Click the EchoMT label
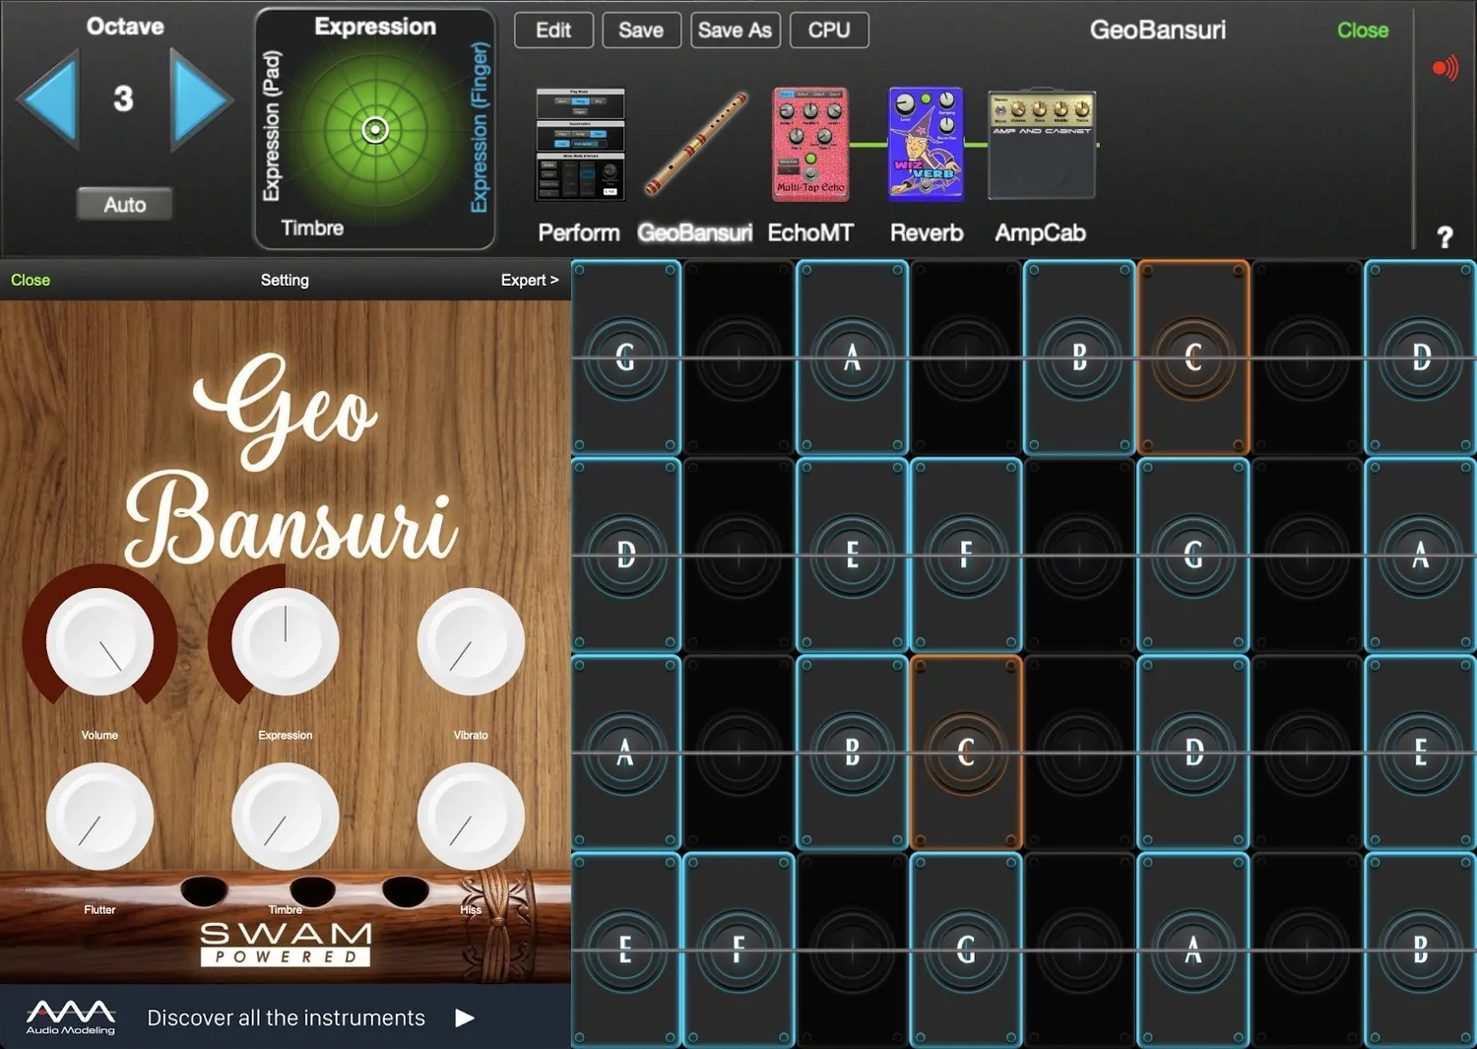1477x1049 pixels. click(810, 232)
